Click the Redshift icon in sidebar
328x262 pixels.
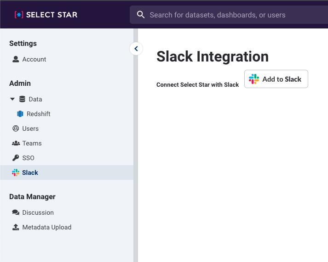(20, 114)
